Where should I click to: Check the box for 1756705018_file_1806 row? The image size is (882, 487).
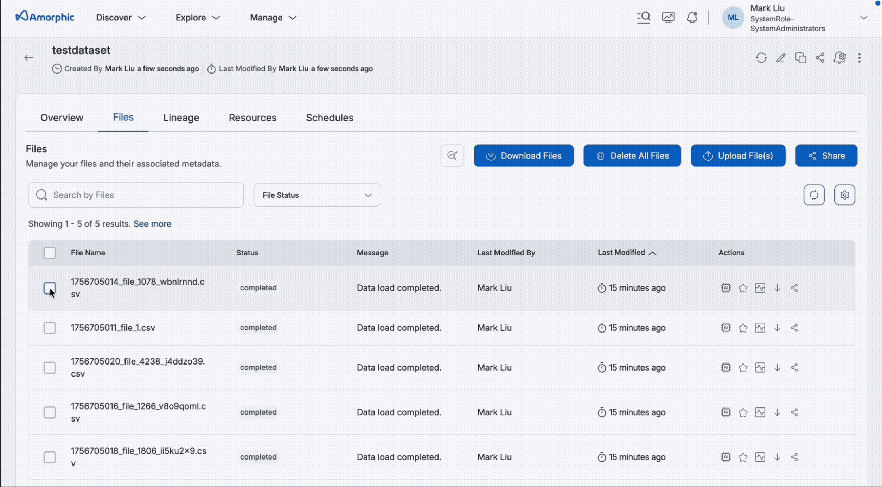coord(50,457)
